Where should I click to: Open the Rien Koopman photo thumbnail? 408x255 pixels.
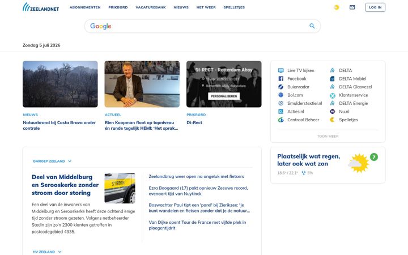point(142,84)
